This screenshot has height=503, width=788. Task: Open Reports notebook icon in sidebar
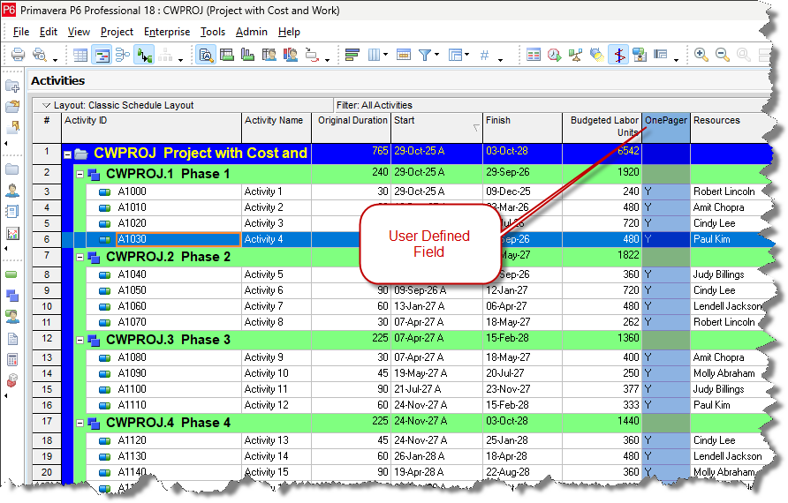pyautogui.click(x=12, y=211)
